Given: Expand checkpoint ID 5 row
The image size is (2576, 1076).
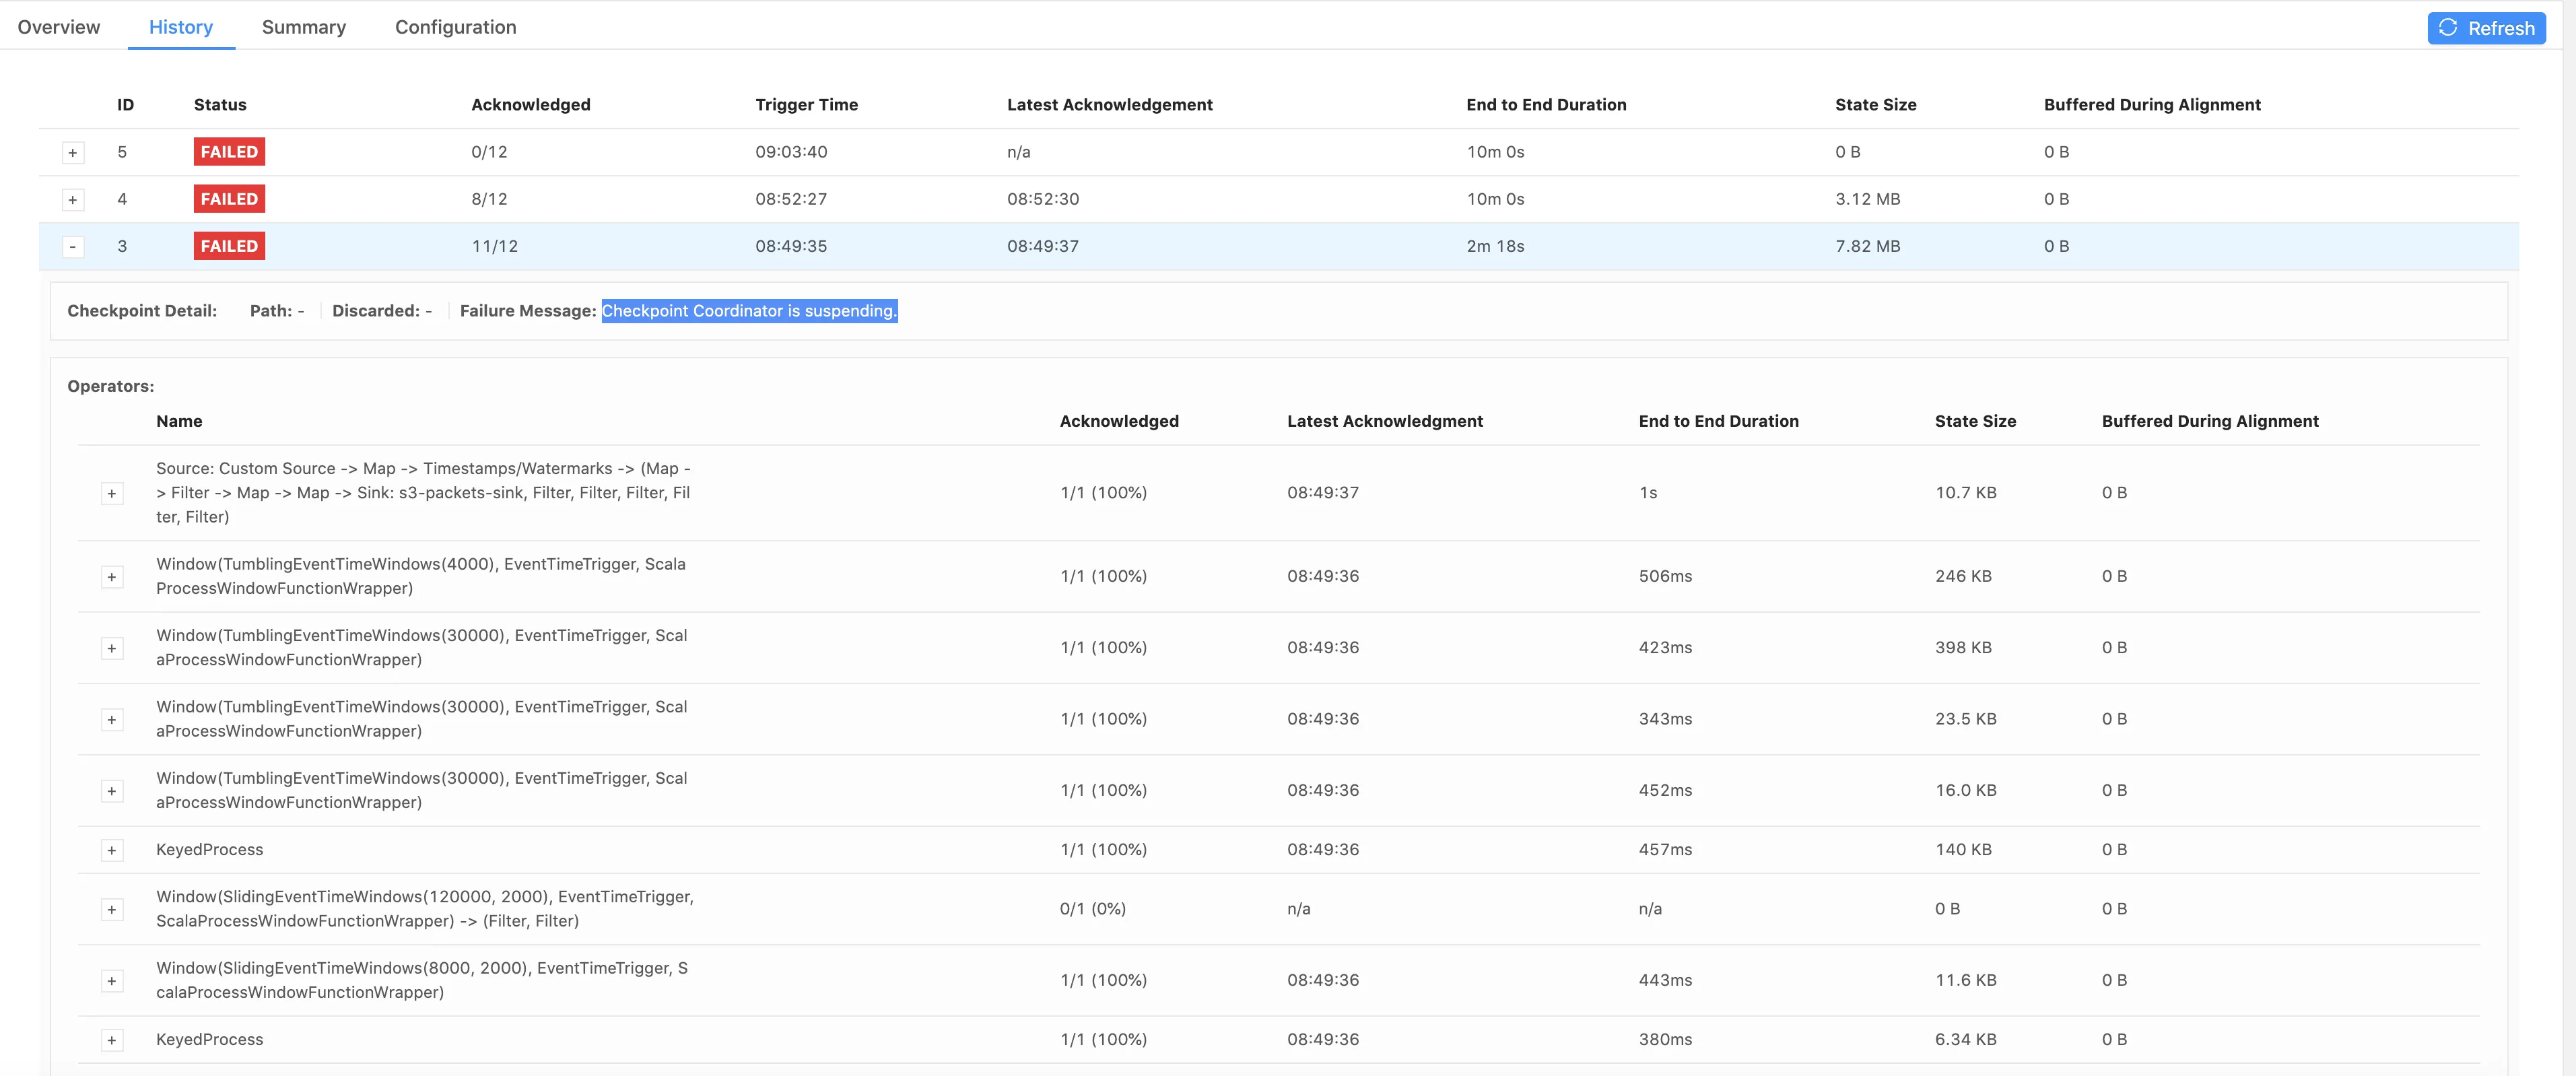Looking at the screenshot, I should tap(72, 153).
